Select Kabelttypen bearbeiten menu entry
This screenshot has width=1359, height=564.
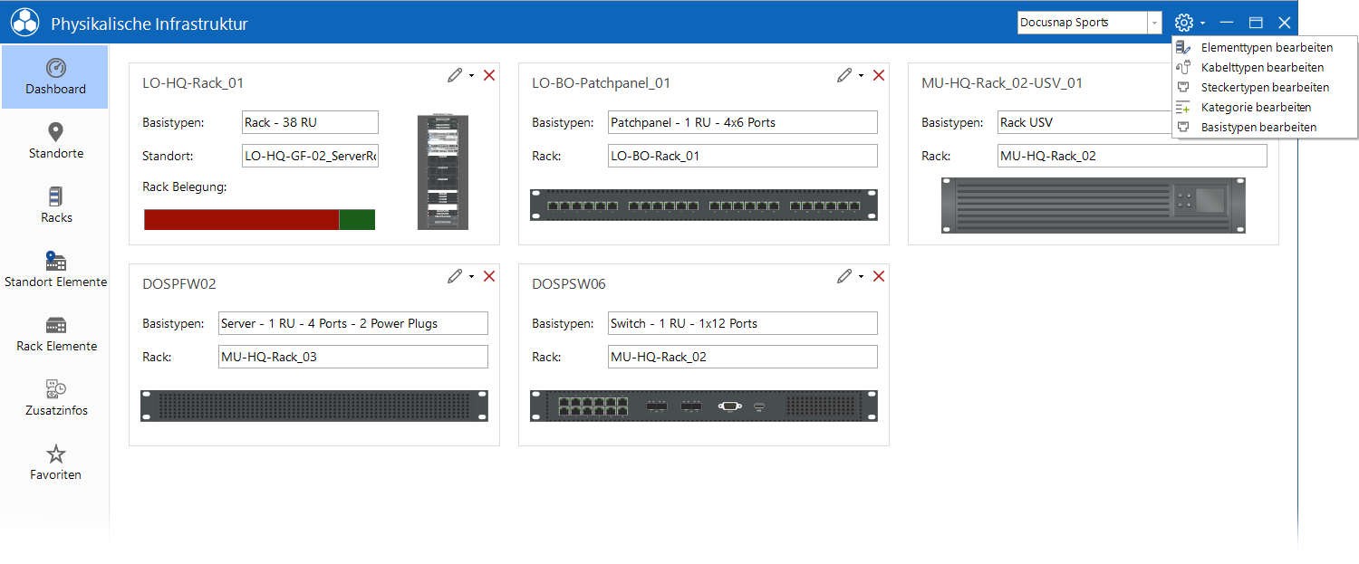[1265, 68]
